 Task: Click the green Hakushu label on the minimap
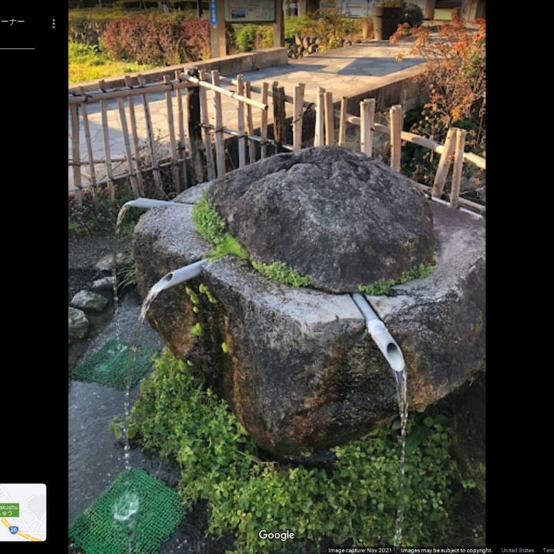click(9, 510)
